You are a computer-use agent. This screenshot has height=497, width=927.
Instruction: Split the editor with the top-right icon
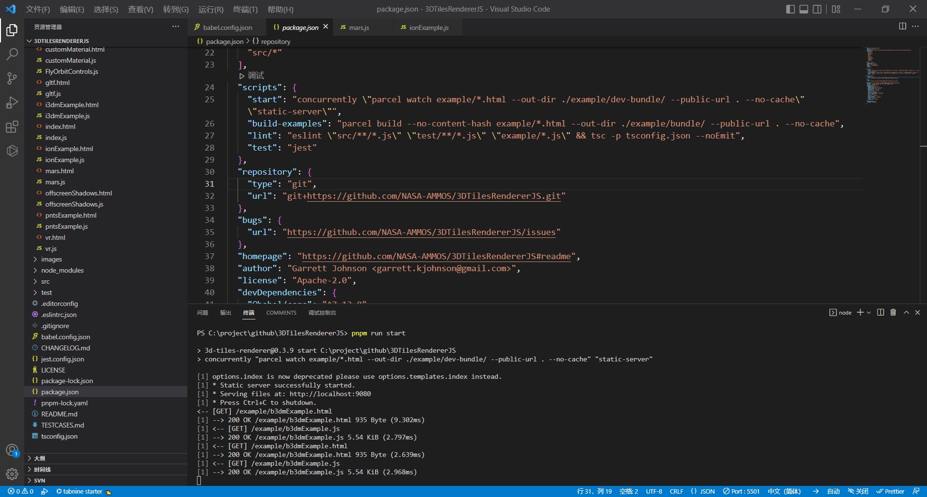[x=902, y=27]
